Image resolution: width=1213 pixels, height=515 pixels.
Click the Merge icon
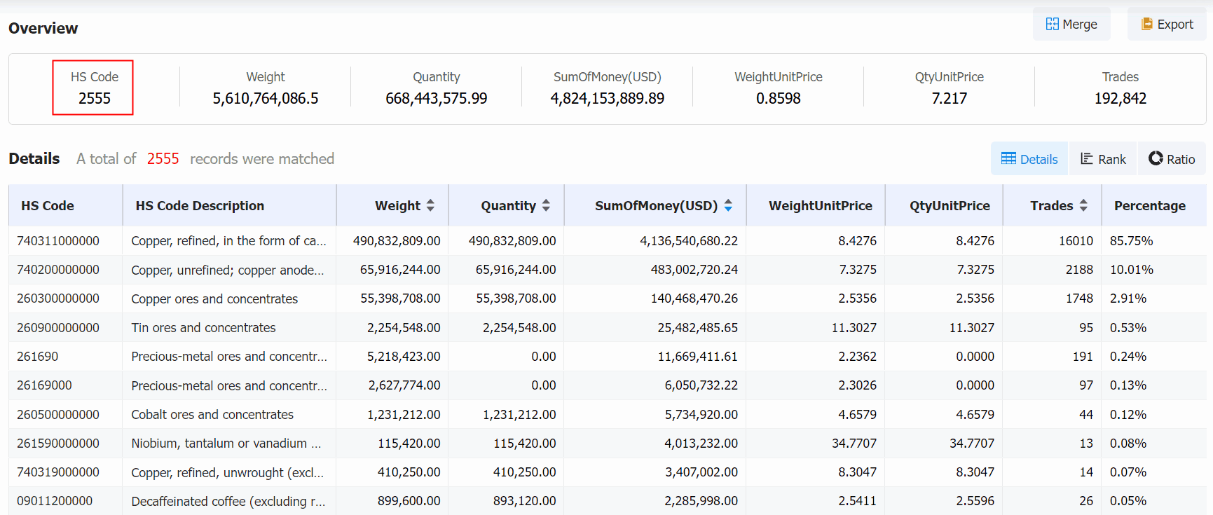pos(1052,25)
